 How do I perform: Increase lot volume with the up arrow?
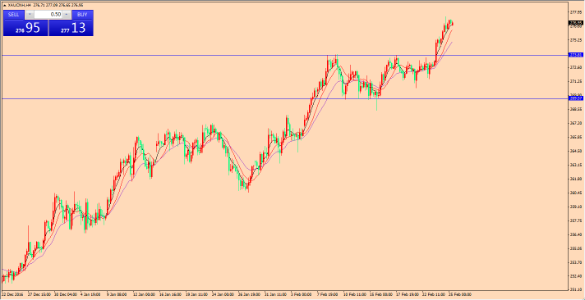coord(67,15)
